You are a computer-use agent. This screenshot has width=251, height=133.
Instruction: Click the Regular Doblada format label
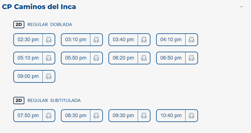[50, 25]
